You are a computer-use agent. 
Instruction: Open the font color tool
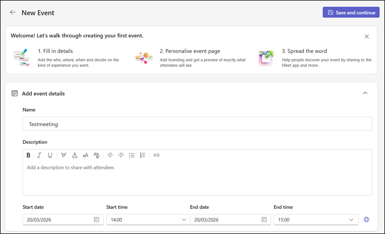(x=75, y=155)
